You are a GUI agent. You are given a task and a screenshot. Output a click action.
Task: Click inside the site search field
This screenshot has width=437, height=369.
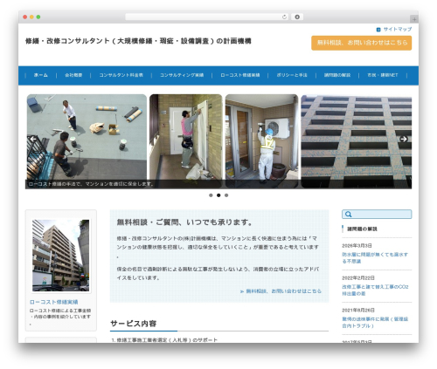click(377, 215)
